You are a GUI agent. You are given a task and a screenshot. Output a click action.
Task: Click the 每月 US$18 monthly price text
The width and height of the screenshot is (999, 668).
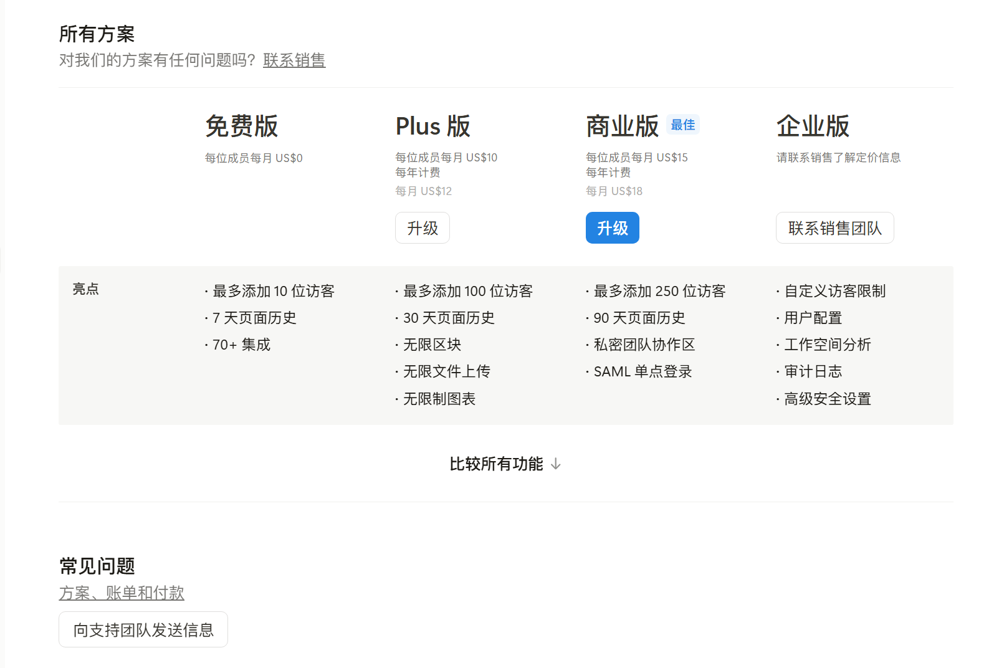(614, 191)
